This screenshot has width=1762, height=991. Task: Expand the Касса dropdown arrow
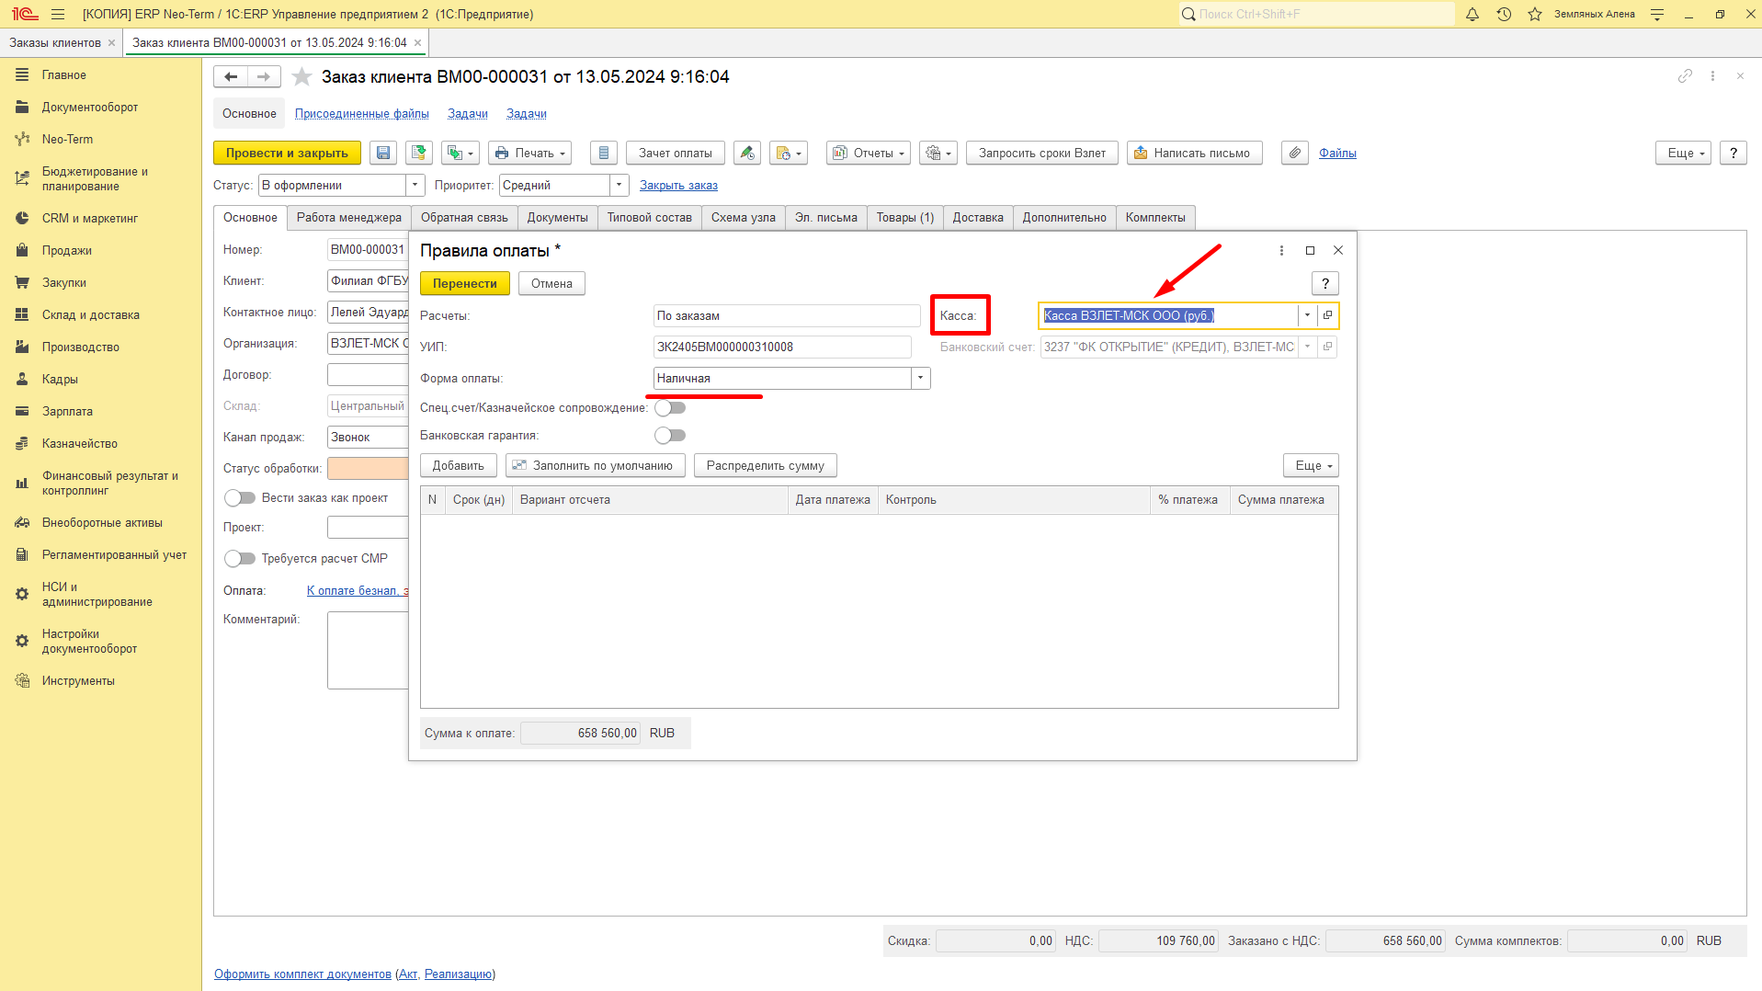pos(1308,315)
